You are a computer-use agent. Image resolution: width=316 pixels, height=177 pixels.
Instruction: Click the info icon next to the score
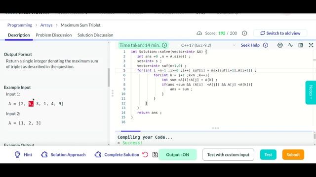[244, 33]
